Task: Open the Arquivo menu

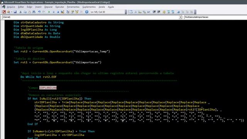Action: tap(11, 7)
